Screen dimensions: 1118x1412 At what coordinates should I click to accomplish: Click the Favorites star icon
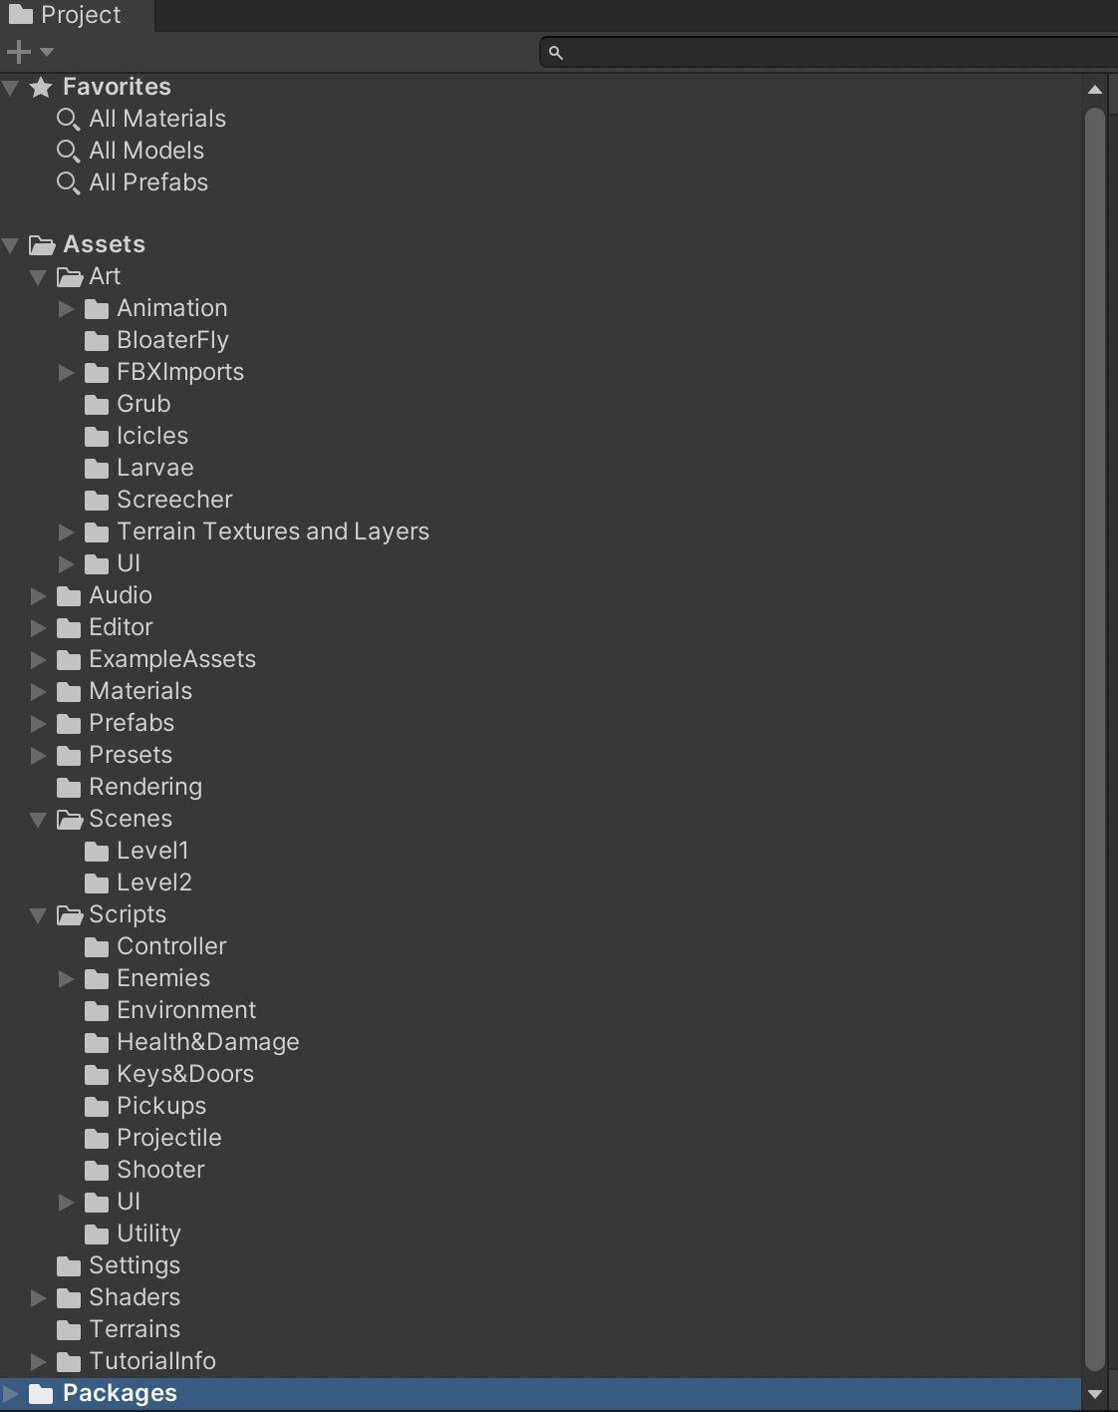pyautogui.click(x=41, y=88)
